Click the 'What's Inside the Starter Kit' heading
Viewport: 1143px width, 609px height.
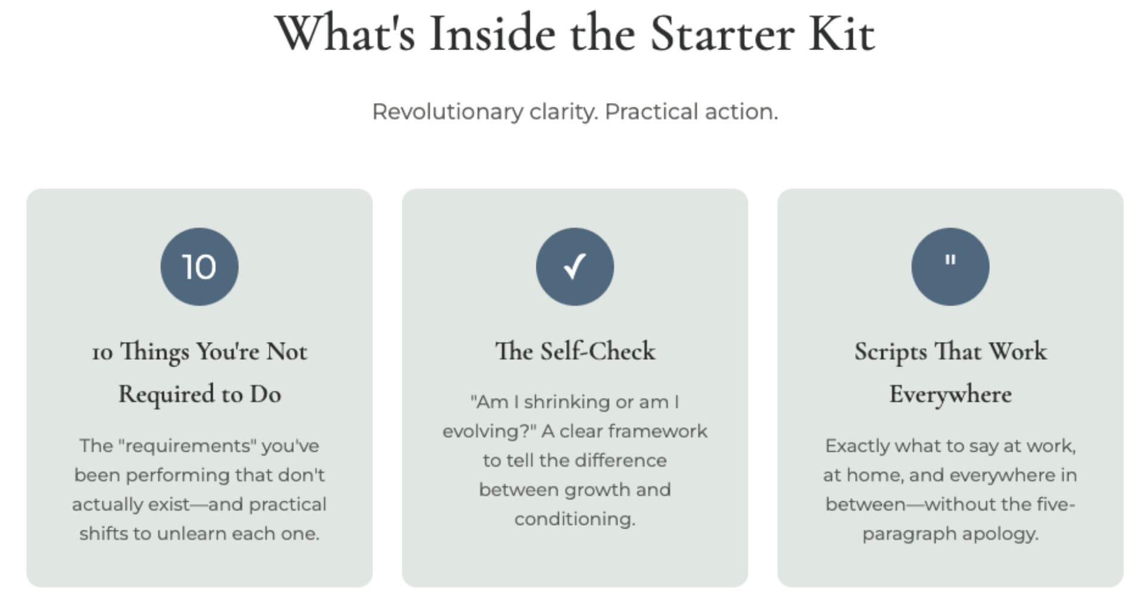tap(574, 33)
